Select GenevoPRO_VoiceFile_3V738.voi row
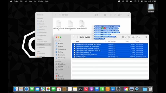The height and width of the screenshot is (93, 166). [x=110, y=55]
